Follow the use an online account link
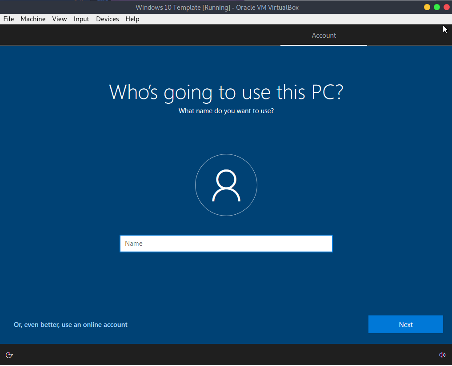Screen dimensions: 452x366 pos(71,325)
